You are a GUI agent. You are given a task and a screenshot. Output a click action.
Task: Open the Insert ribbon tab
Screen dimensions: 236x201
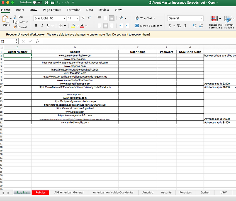tap(20, 10)
